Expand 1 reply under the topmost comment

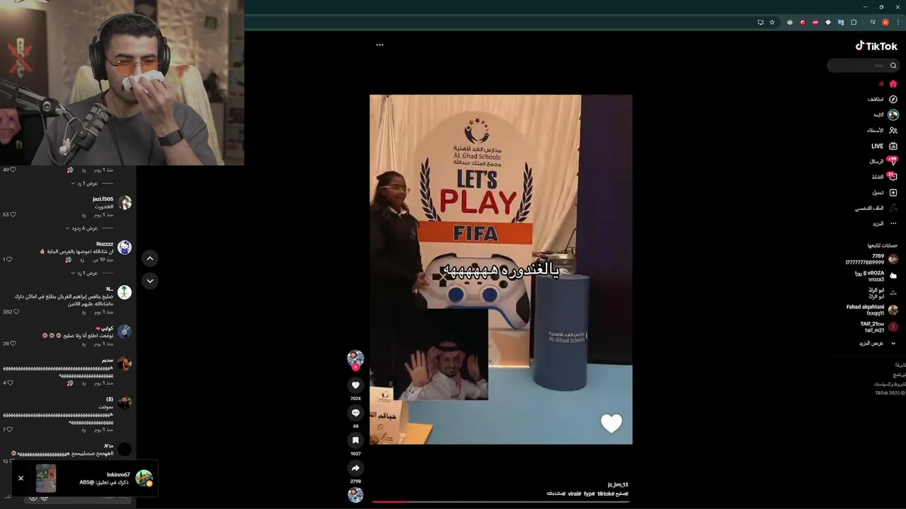[92, 183]
